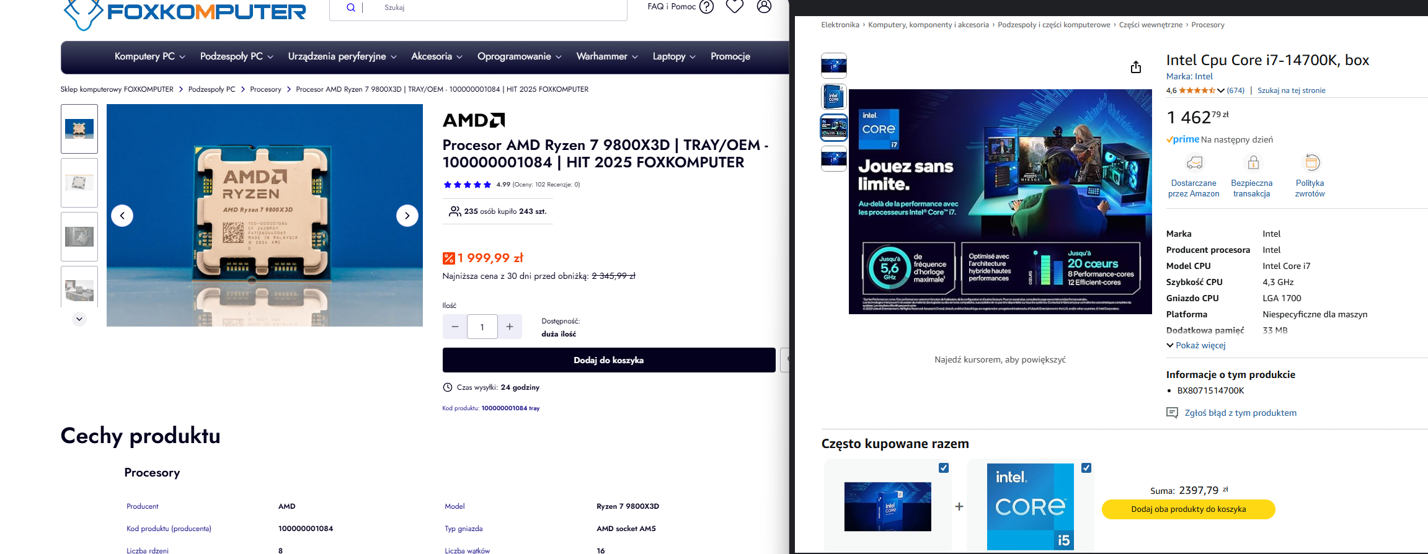Click the Amazon share icon
Viewport: 1428px width, 554px height.
(x=1136, y=67)
